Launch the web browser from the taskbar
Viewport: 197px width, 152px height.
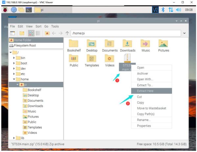pyautogui.click(x=14, y=10)
